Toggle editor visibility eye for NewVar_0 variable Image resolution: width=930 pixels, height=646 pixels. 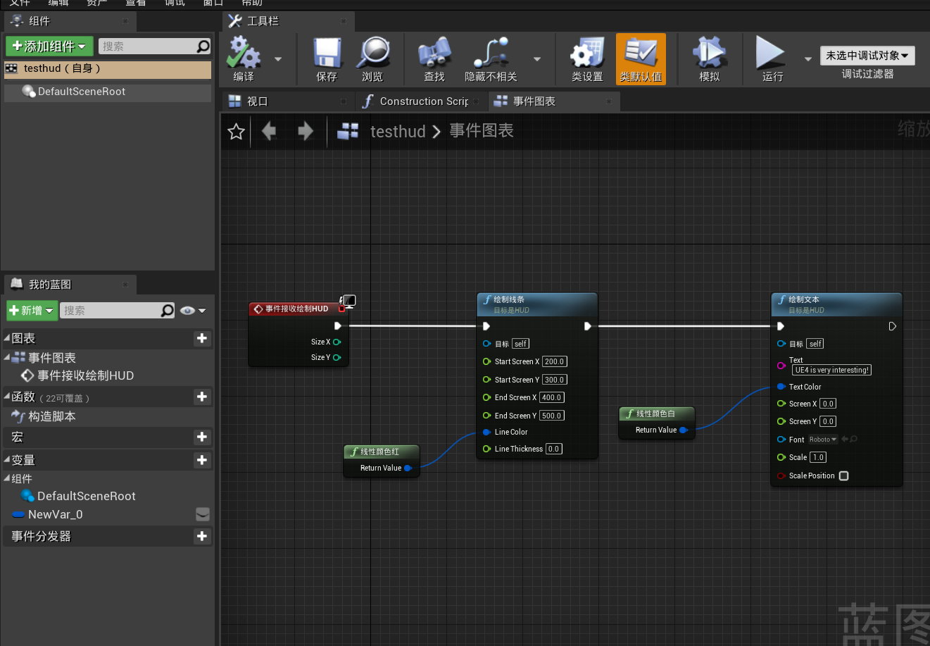(x=202, y=514)
